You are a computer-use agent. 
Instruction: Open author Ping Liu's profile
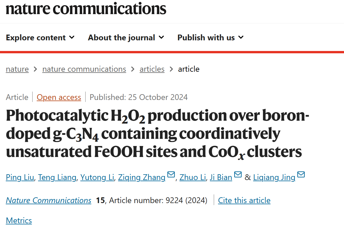pos(20,177)
